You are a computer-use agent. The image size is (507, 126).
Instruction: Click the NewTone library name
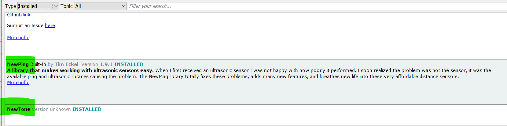coord(19,109)
